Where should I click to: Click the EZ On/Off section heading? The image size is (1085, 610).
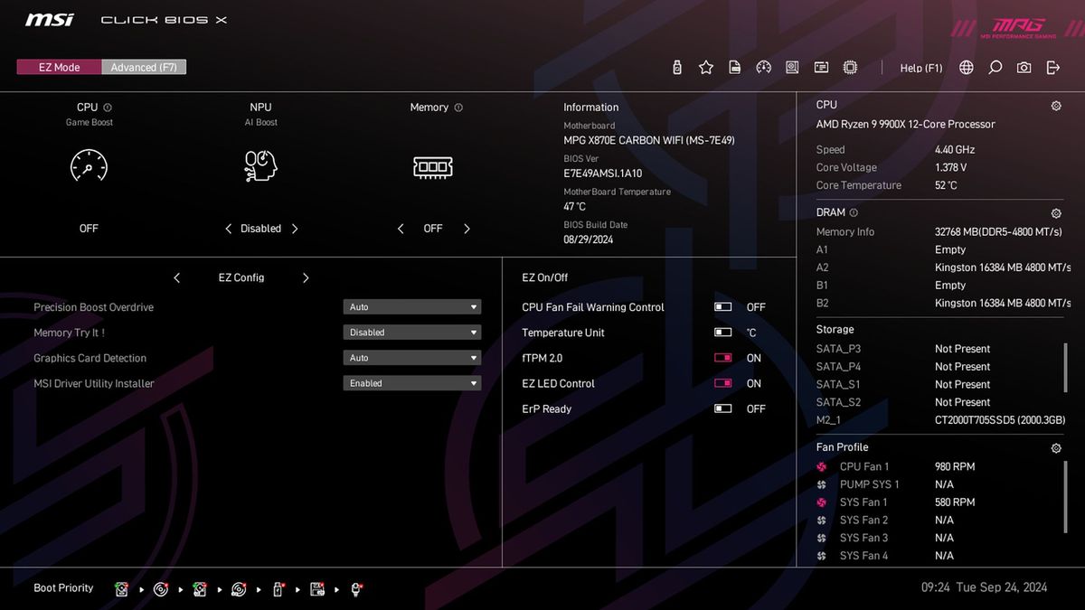point(545,277)
